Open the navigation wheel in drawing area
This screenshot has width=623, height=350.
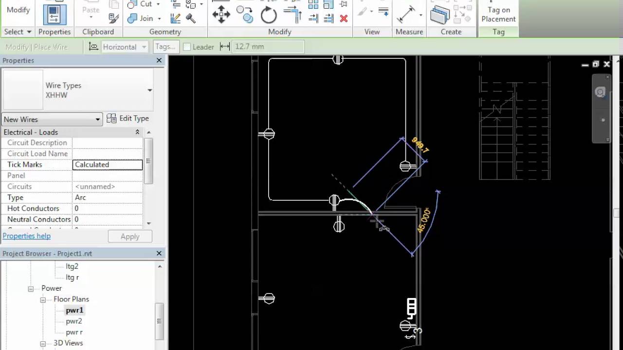601,92
